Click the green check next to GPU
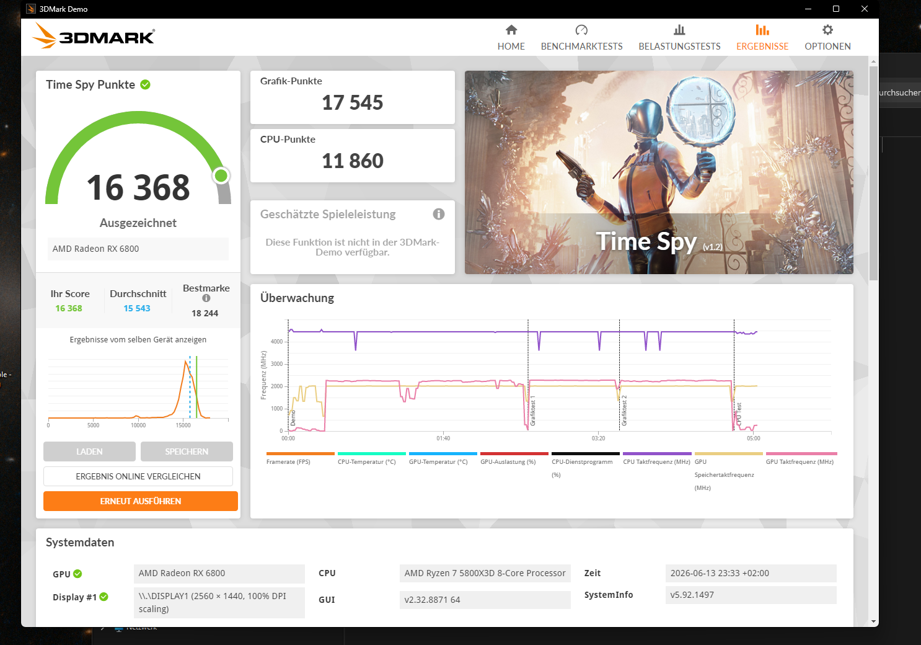 pyautogui.click(x=77, y=574)
